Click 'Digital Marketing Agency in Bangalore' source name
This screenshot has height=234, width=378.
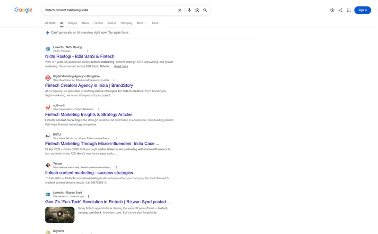[x=76, y=76]
